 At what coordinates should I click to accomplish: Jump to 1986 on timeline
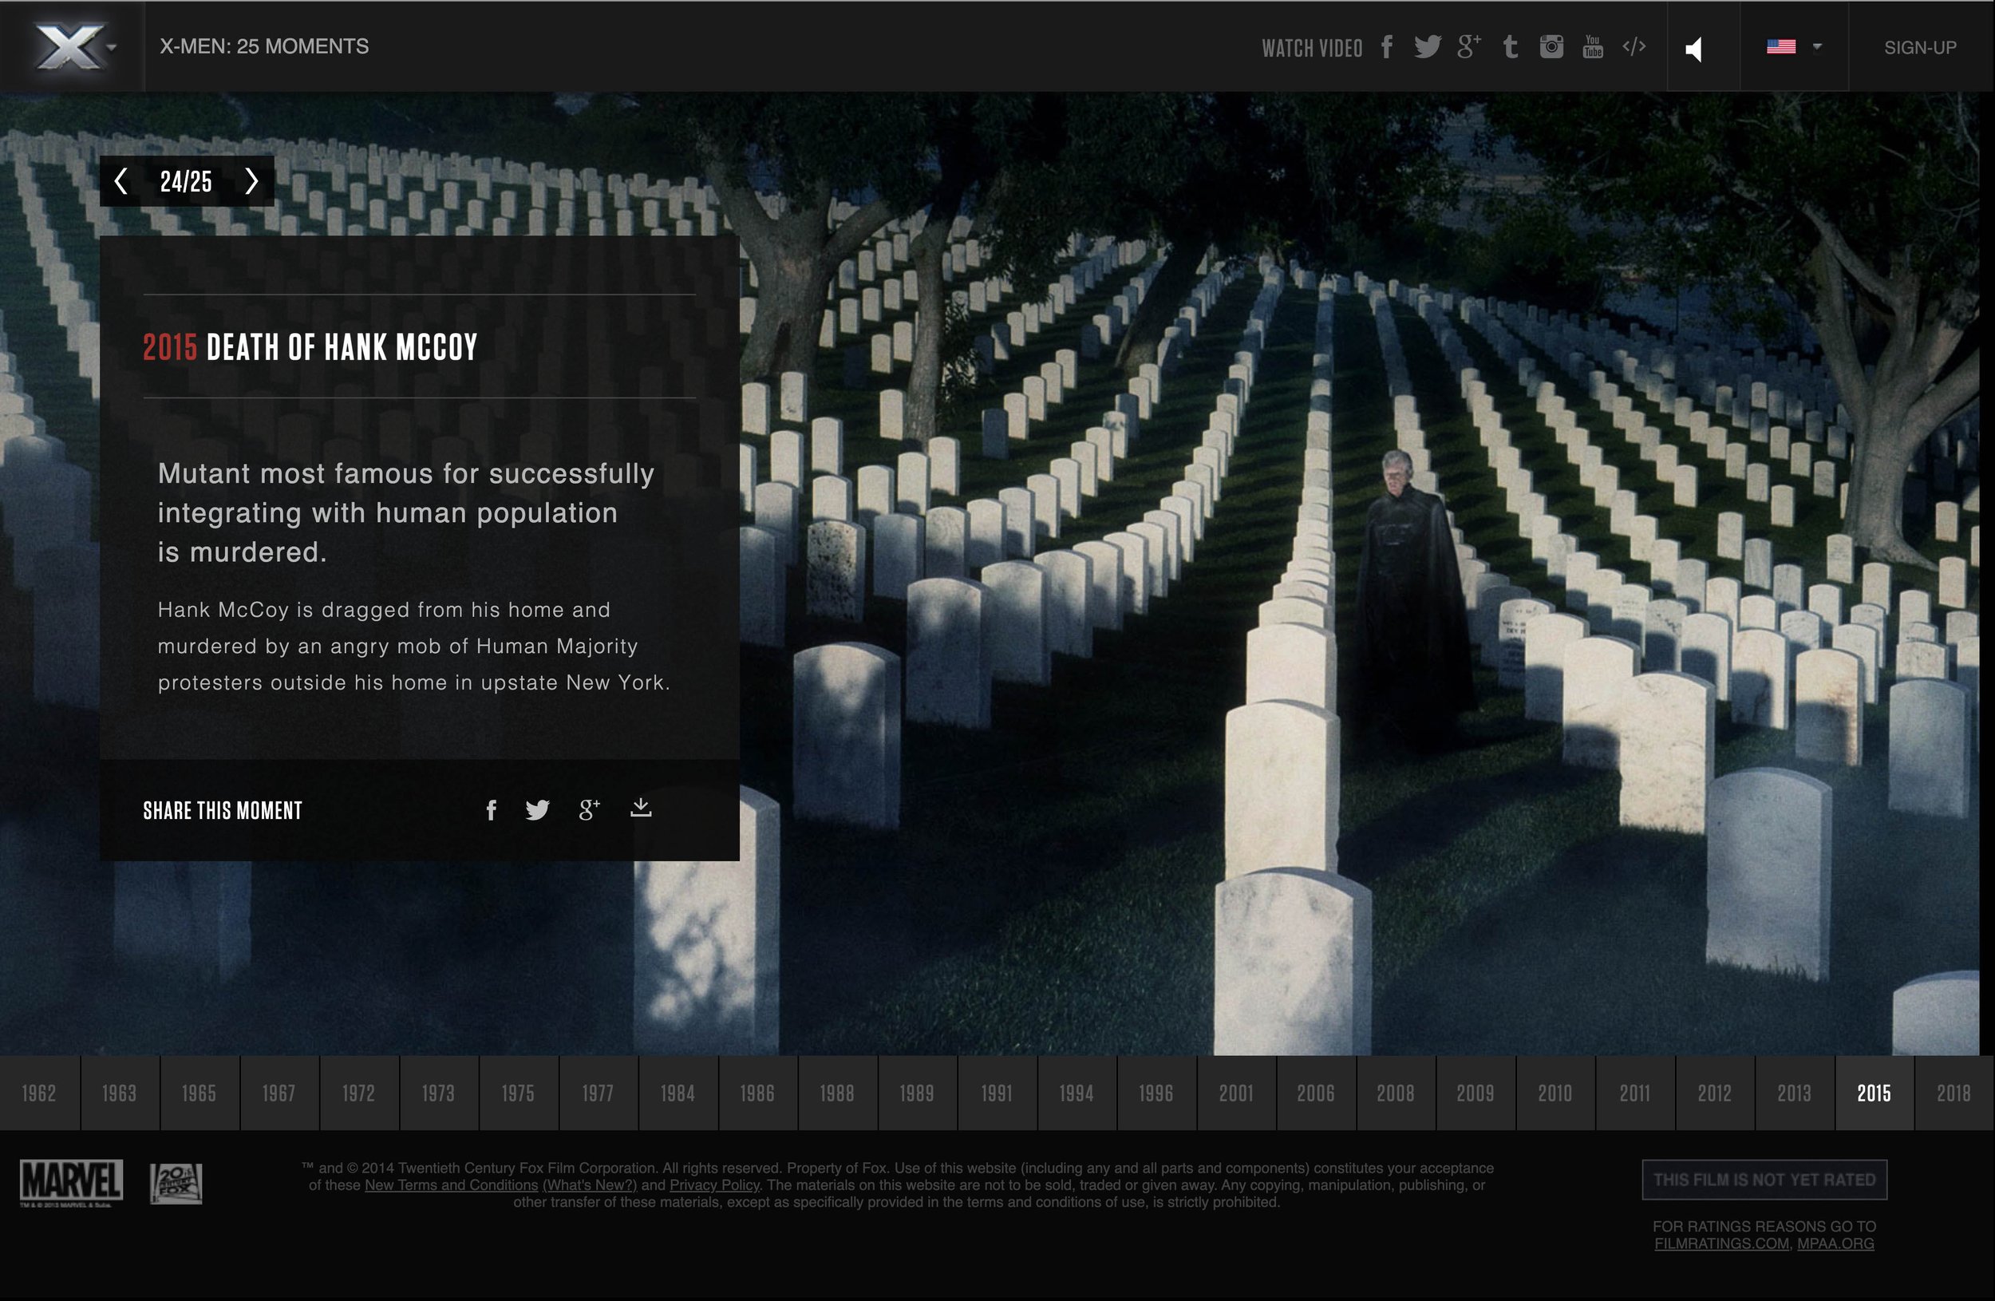[x=757, y=1093]
